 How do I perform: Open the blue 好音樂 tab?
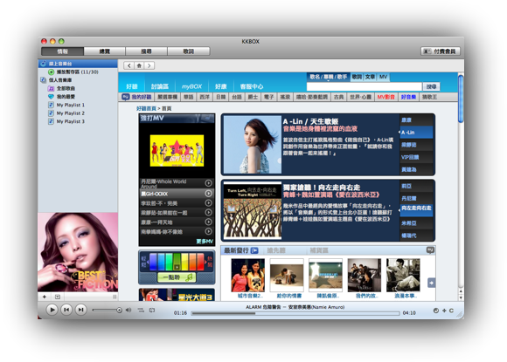click(x=408, y=97)
